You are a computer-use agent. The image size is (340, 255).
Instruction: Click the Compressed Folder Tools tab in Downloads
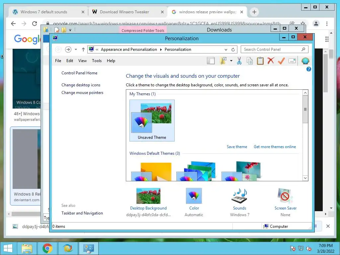point(143,30)
